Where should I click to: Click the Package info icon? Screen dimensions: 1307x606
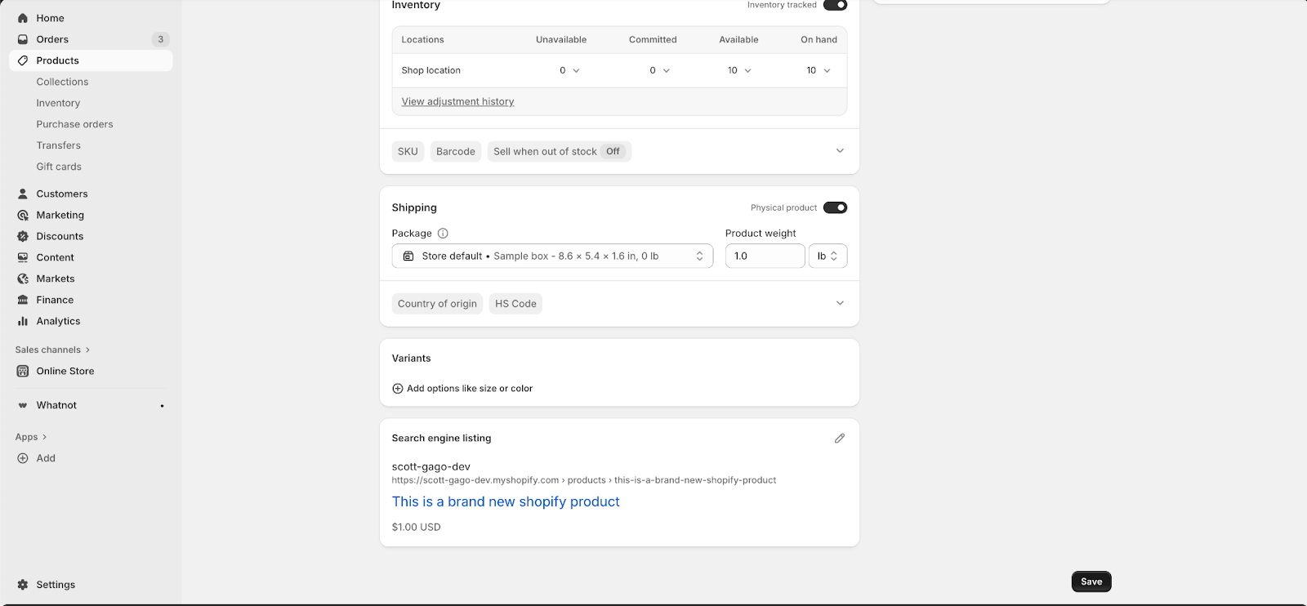point(443,234)
